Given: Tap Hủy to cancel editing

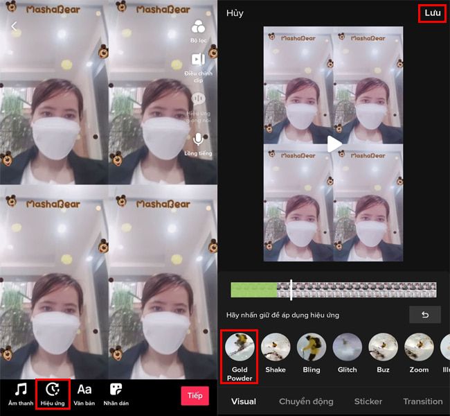Looking at the screenshot, I should coord(235,13).
